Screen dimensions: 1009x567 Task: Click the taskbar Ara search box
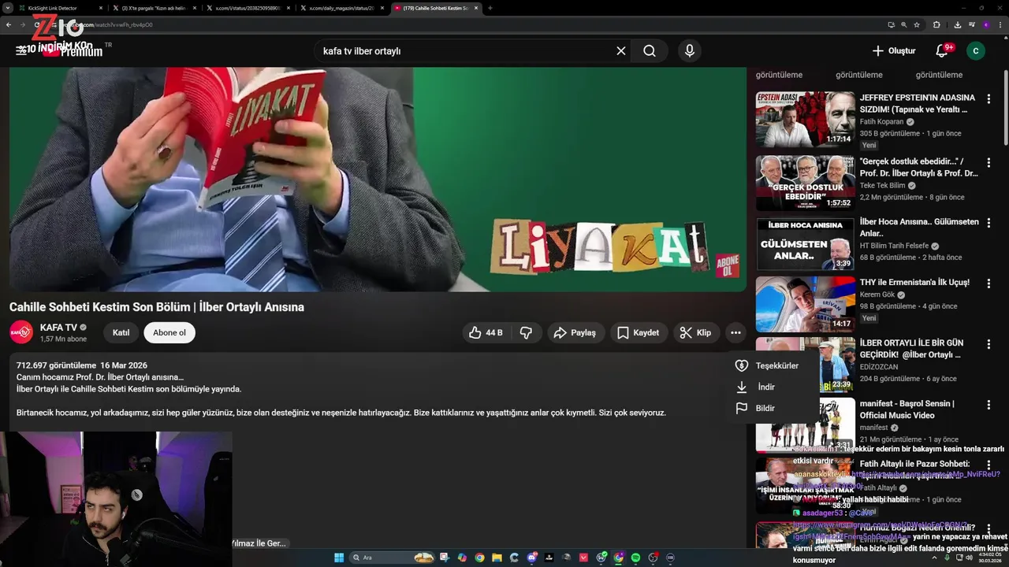pyautogui.click(x=393, y=558)
